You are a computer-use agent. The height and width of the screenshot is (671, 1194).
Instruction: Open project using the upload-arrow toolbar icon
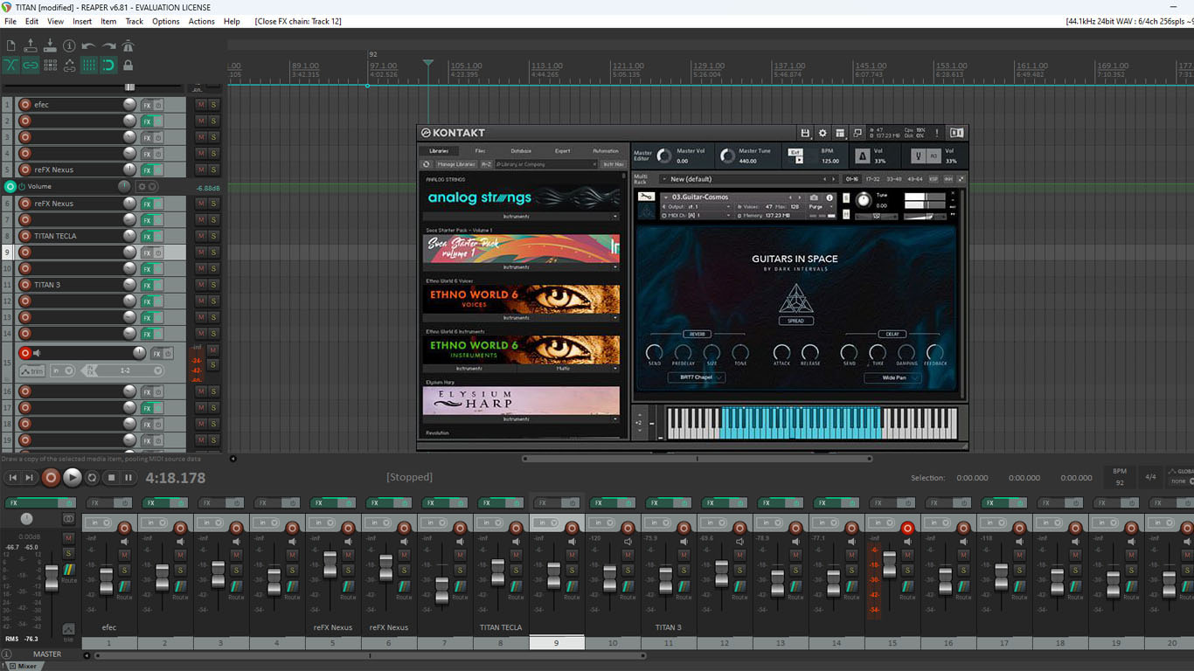click(x=31, y=45)
